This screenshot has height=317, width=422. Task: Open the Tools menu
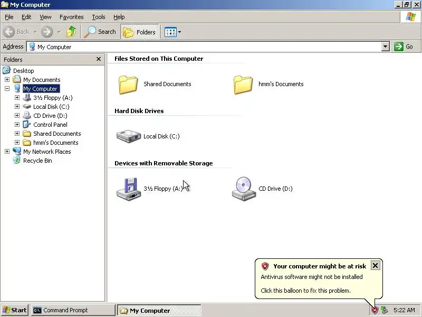tap(99, 17)
